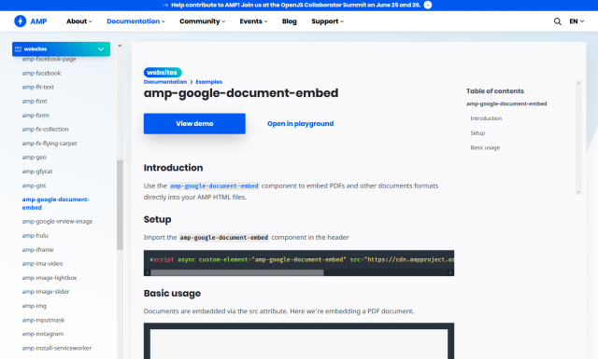Dismiss the top announcement banner
Viewport: 598px width, 359px height.
pos(428,5)
